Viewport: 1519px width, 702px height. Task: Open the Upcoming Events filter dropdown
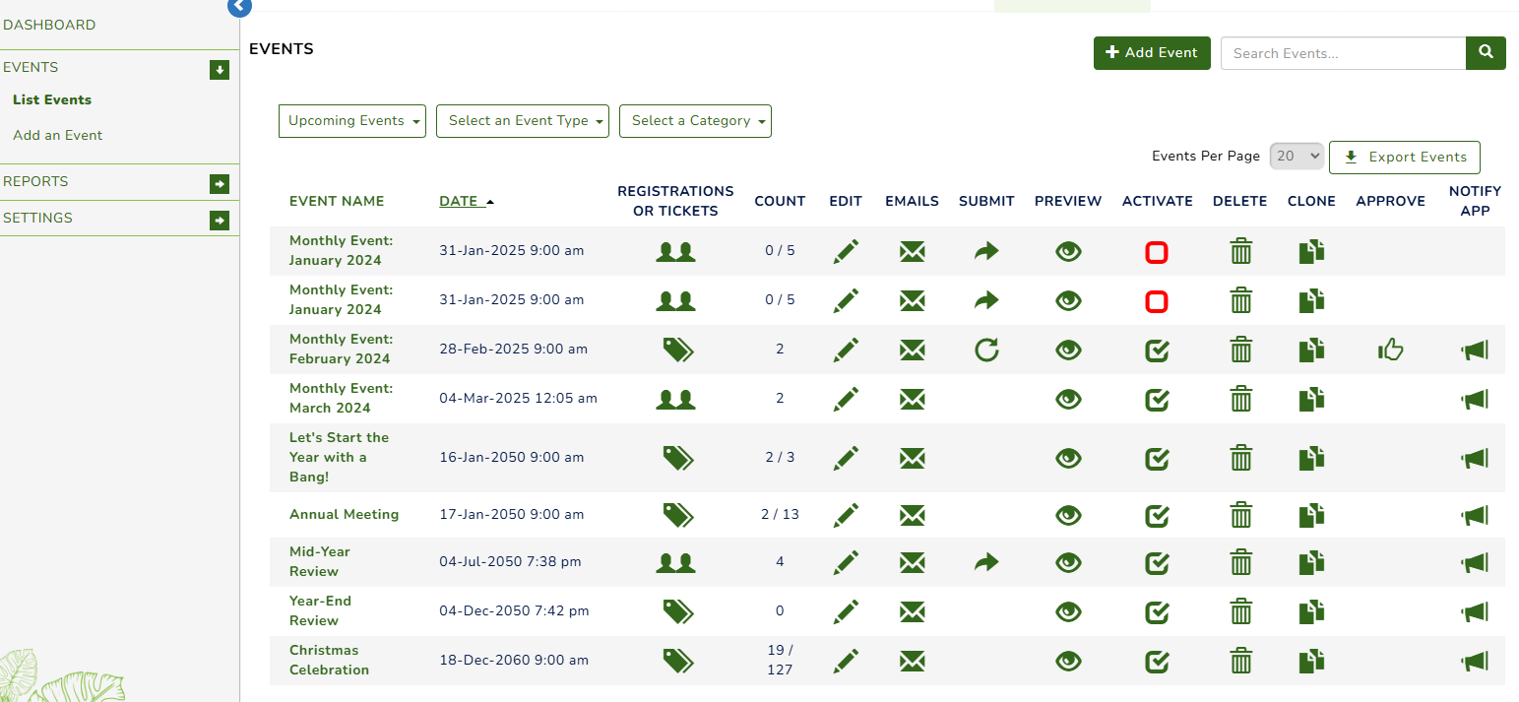pyautogui.click(x=351, y=120)
